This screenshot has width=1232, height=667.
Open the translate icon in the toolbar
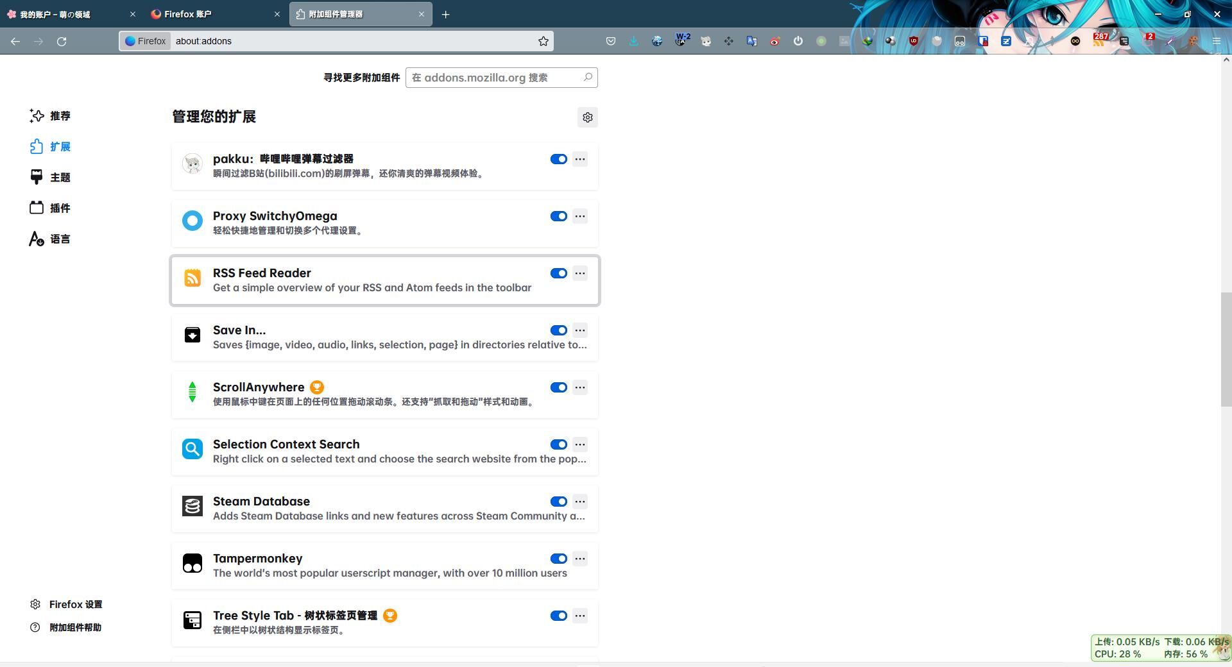(x=751, y=40)
